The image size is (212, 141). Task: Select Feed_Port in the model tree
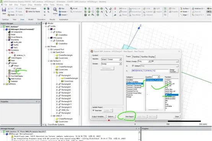(x=60, y=52)
